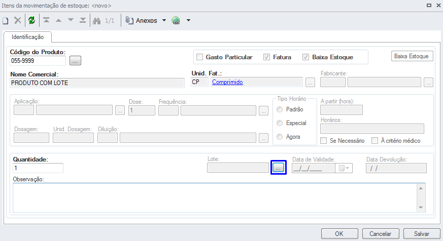This screenshot has width=443, height=241.
Task: Check the Se Necessário checkbox
Action: tap(323, 141)
